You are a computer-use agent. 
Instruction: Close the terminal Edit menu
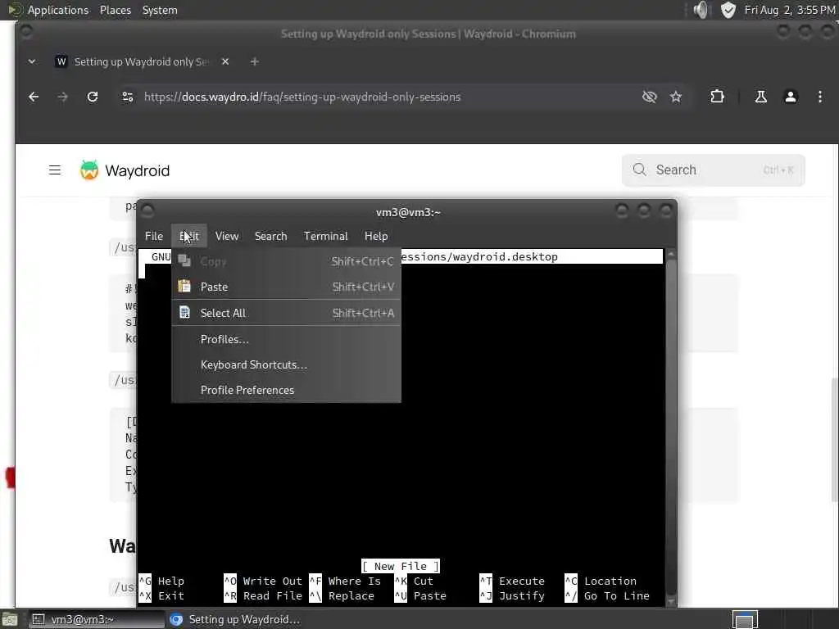pyautogui.click(x=189, y=236)
